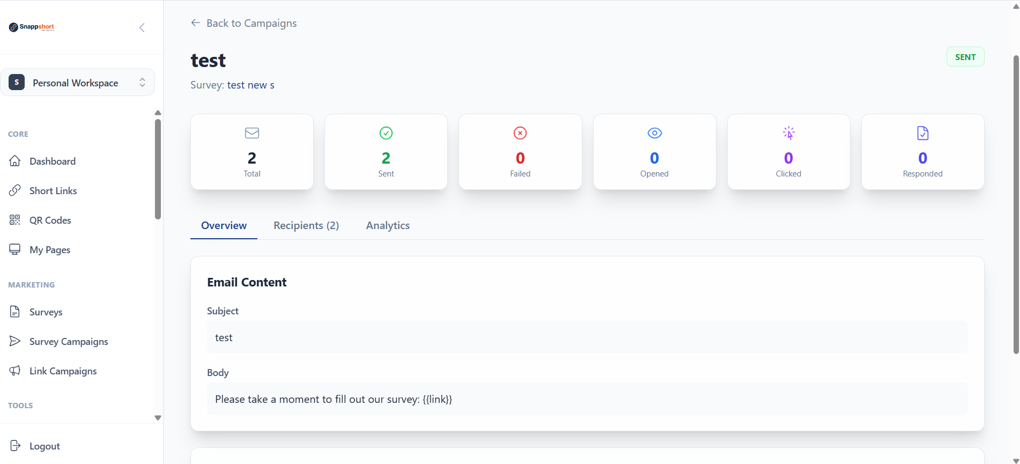The height and width of the screenshot is (464, 1020).
Task: Select the Overview tab
Action: [224, 225]
